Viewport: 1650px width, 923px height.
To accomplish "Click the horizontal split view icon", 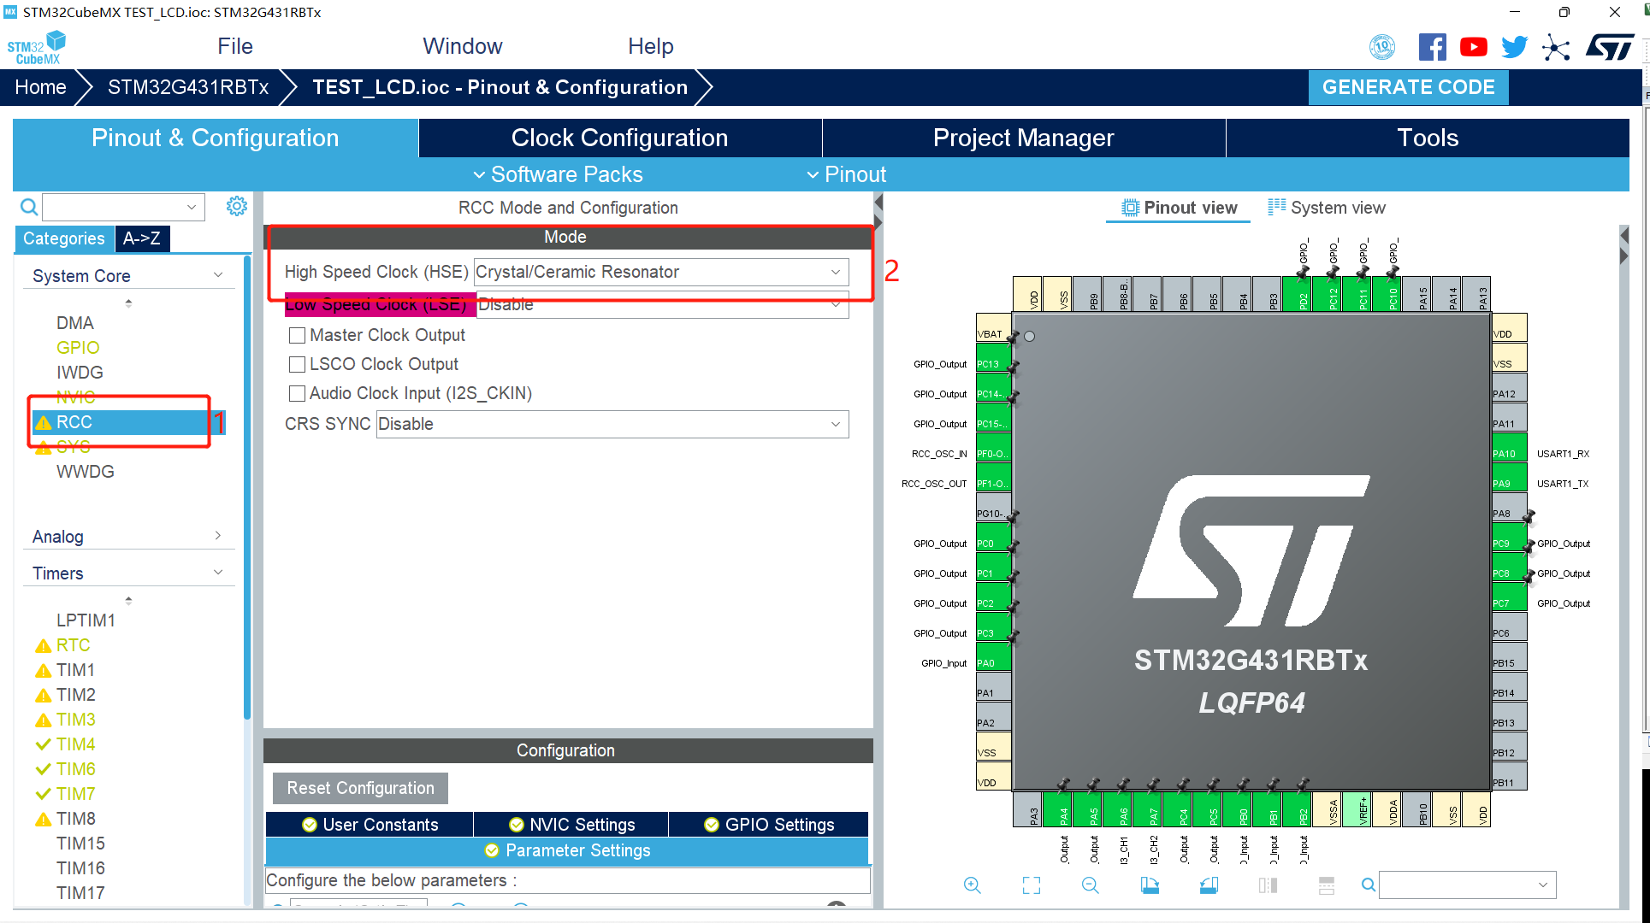I will coord(1327,885).
